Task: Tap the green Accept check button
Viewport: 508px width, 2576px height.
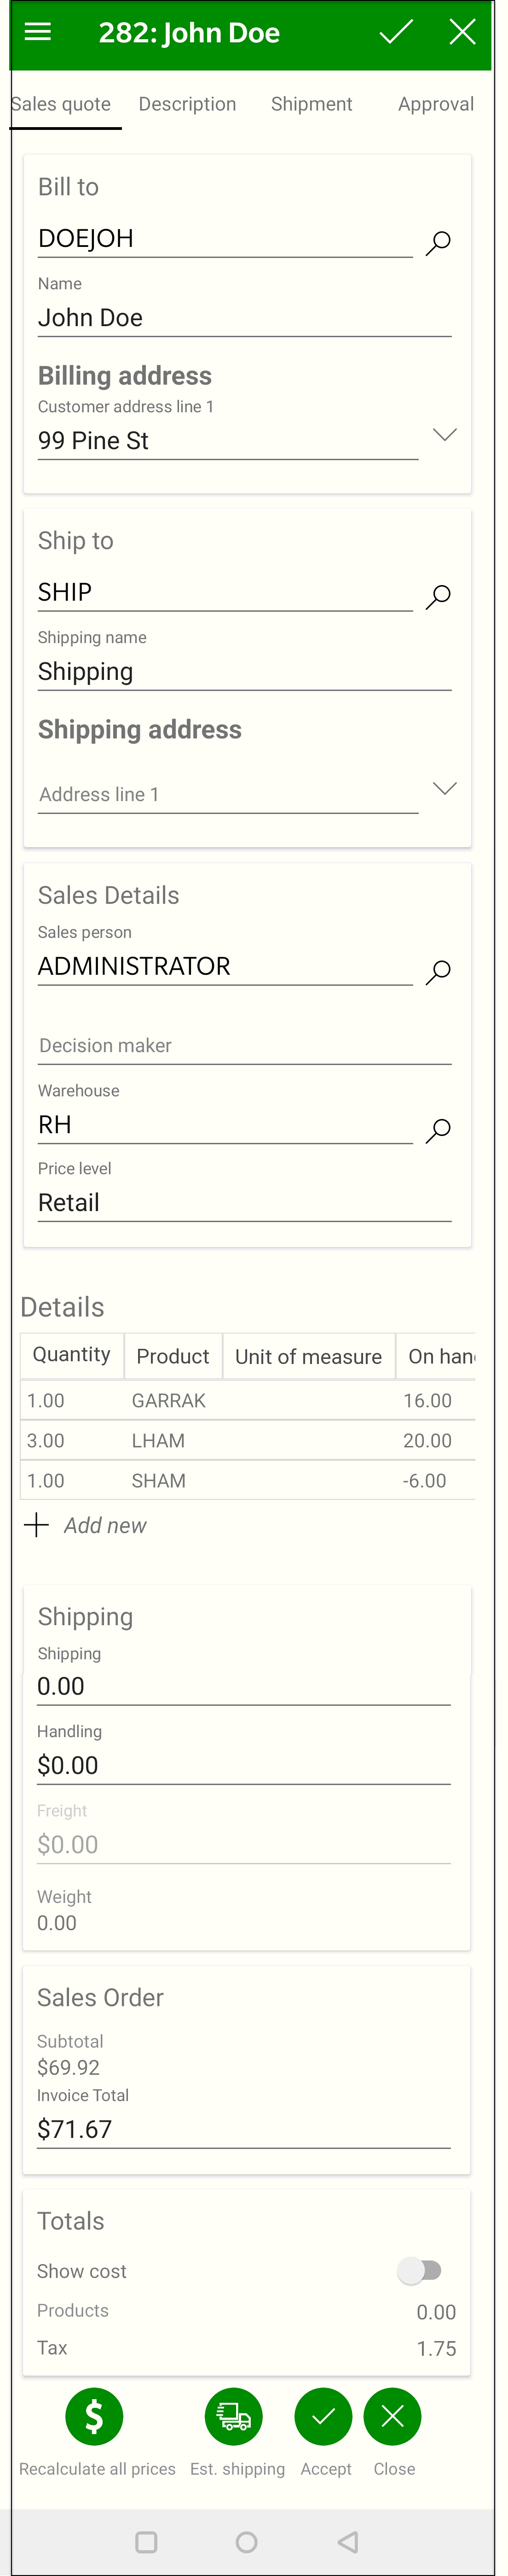Action: click(323, 2416)
